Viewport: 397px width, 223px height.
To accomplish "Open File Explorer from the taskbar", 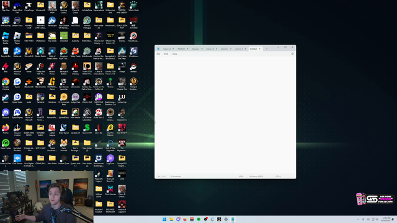I will pos(171,219).
